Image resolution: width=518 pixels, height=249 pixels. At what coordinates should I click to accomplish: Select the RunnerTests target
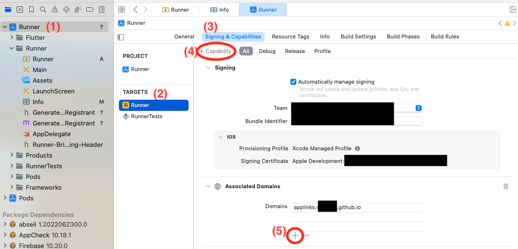[x=142, y=116]
